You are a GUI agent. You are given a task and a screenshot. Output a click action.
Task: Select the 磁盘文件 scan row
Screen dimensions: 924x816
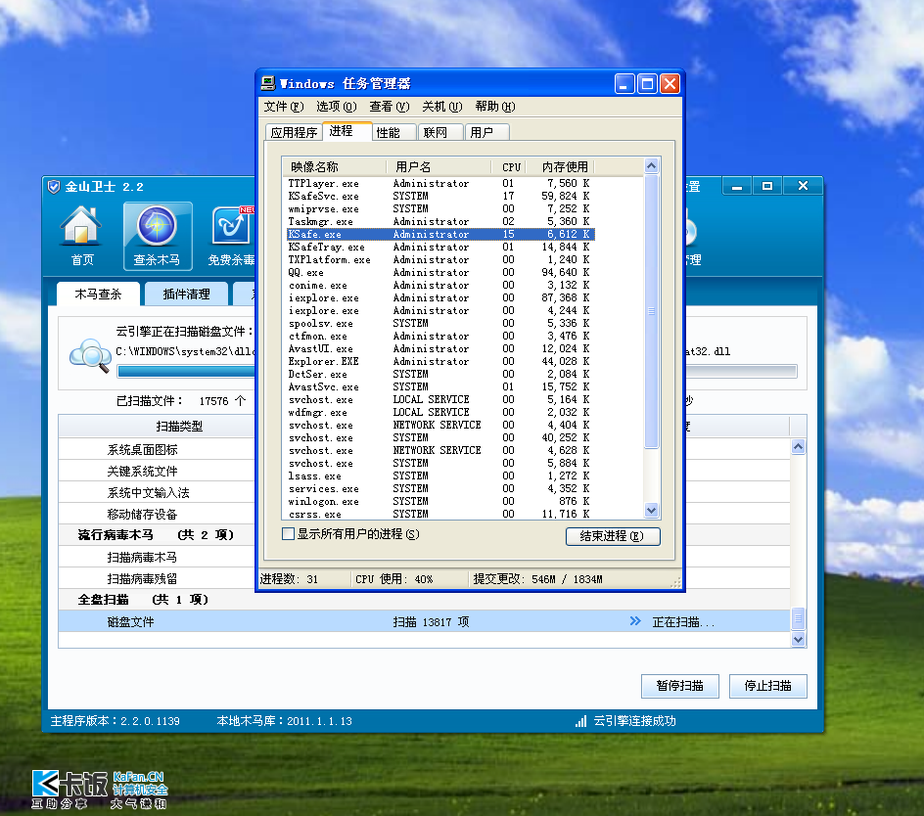424,621
